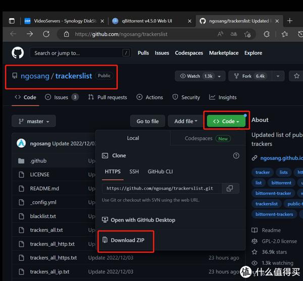Open the Favorites list icon
Viewport: 303px width, 281px height.
pos(284,34)
